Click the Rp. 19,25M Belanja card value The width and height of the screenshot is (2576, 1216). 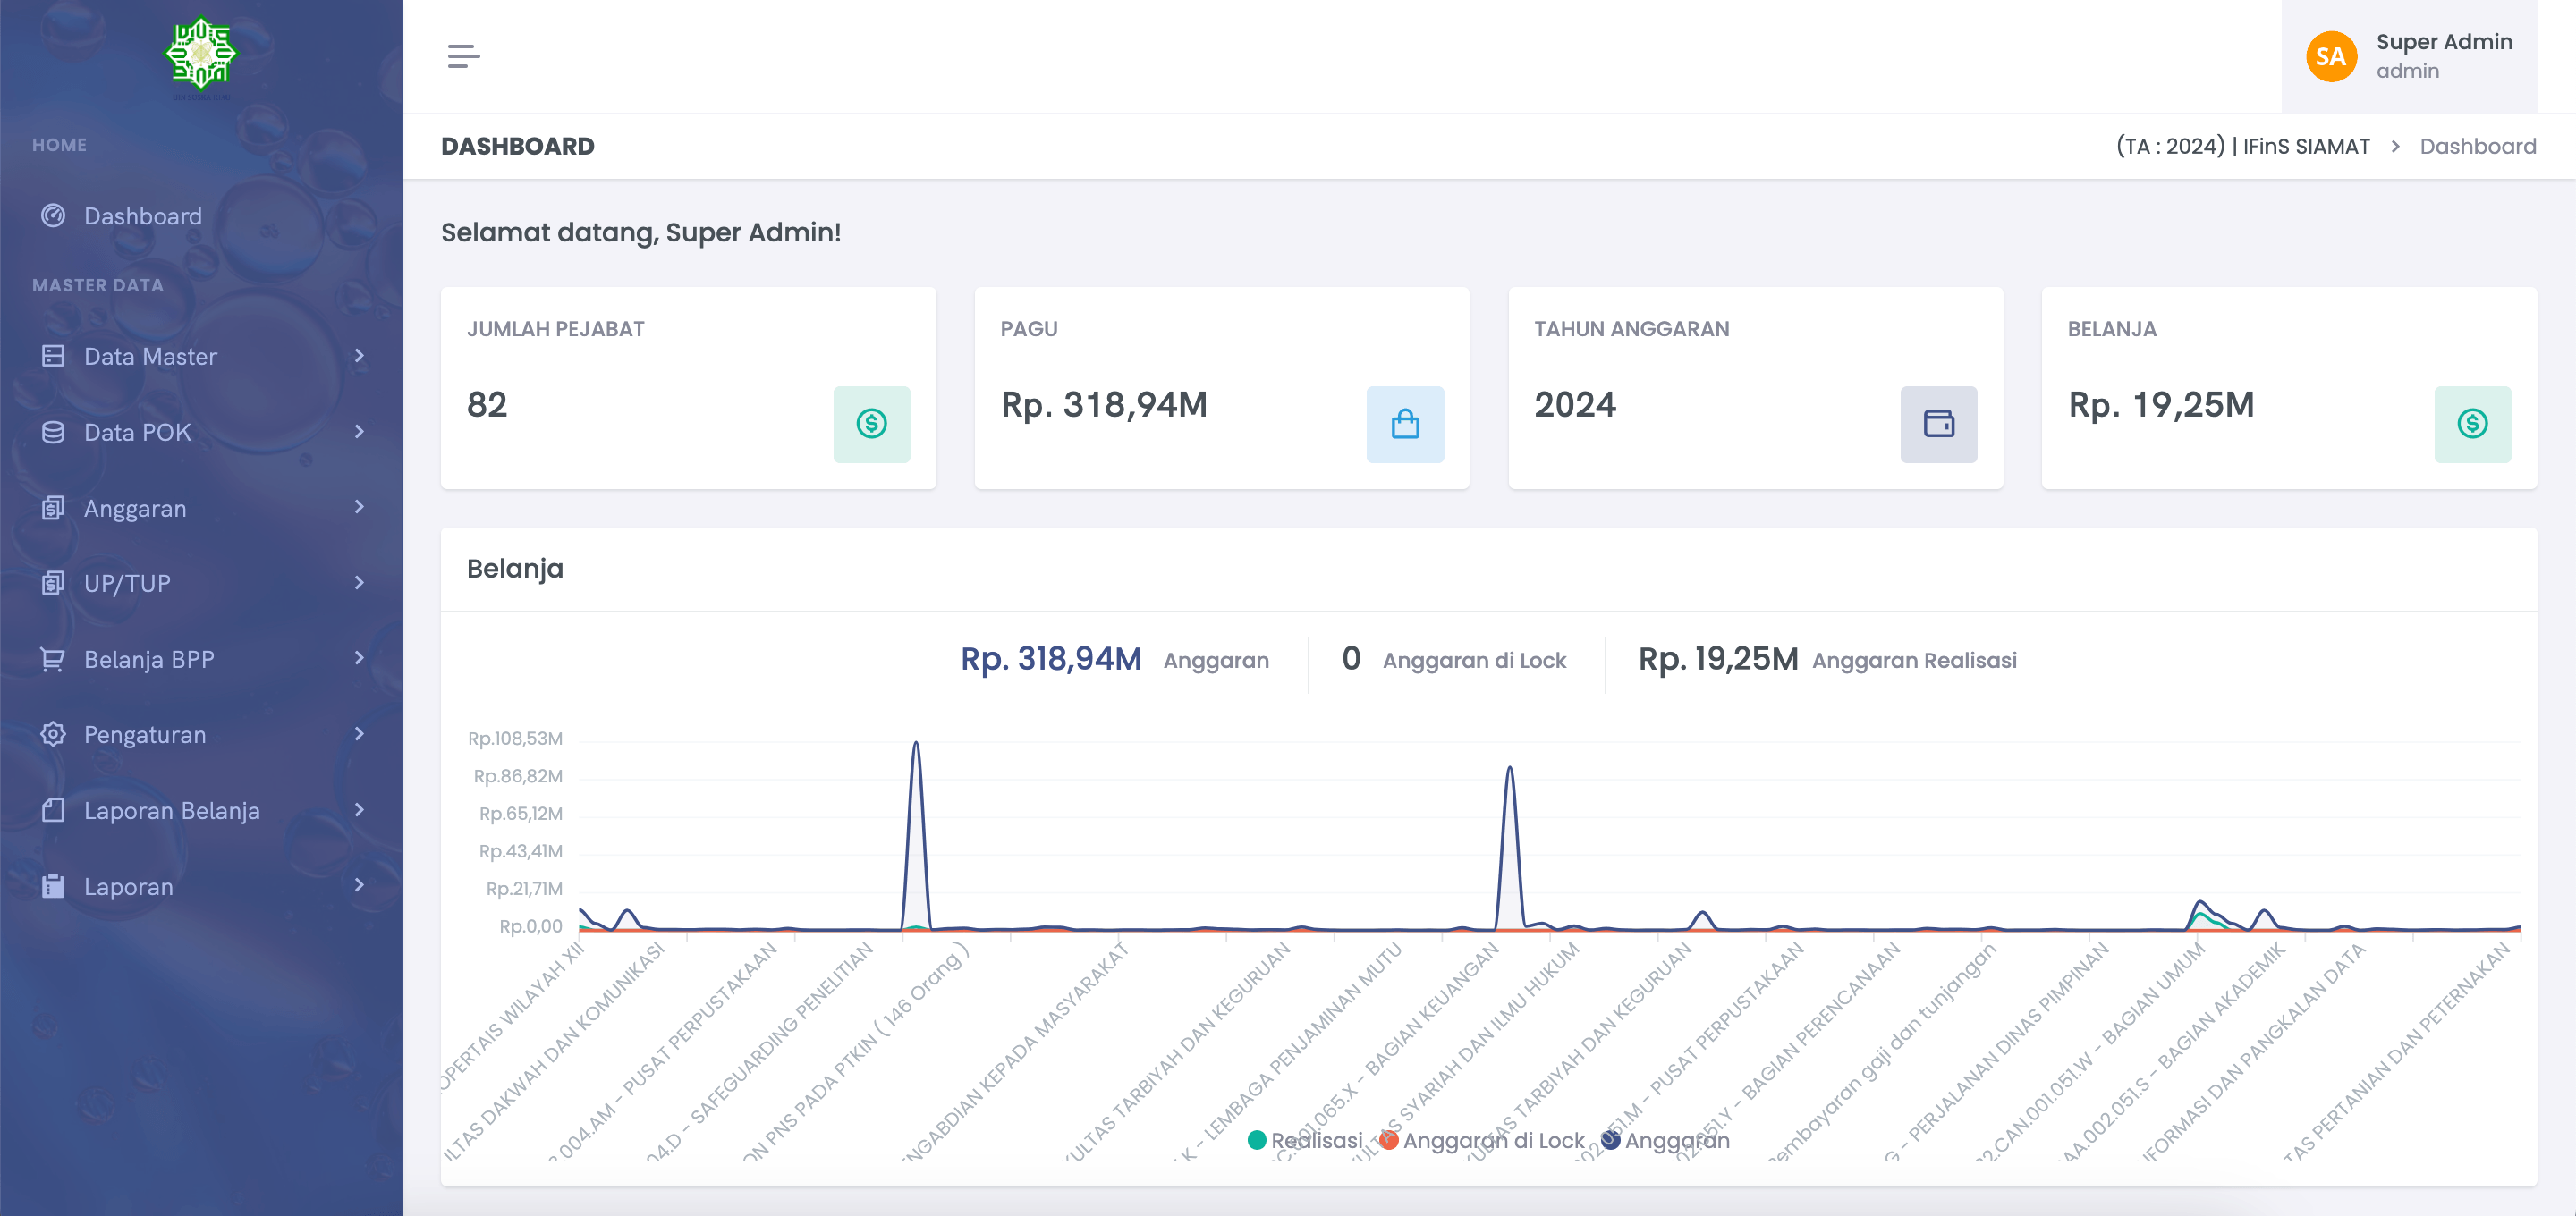point(2161,405)
